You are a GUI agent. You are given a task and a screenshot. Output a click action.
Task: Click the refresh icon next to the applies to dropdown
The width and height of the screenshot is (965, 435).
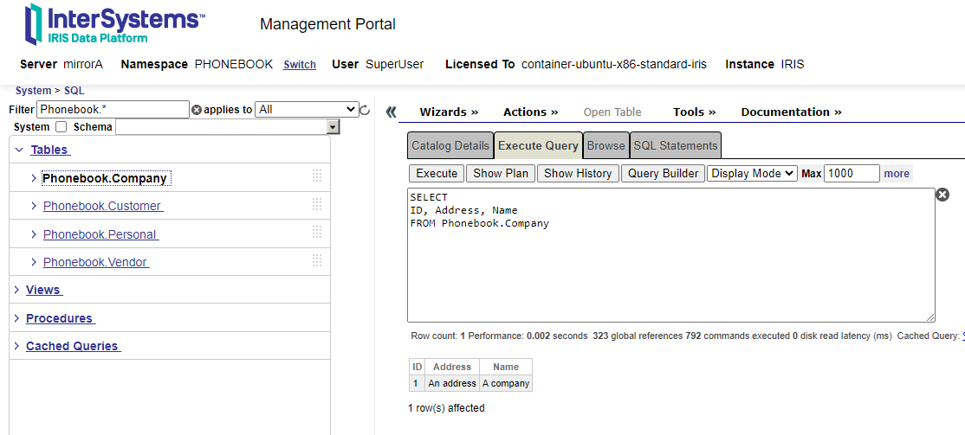tap(365, 110)
